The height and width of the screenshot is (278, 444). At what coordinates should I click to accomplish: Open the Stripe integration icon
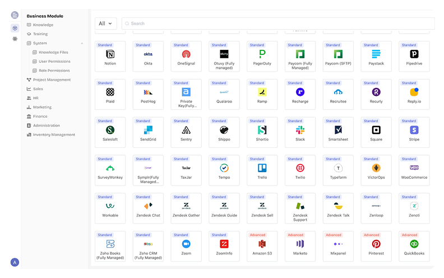tap(414, 130)
